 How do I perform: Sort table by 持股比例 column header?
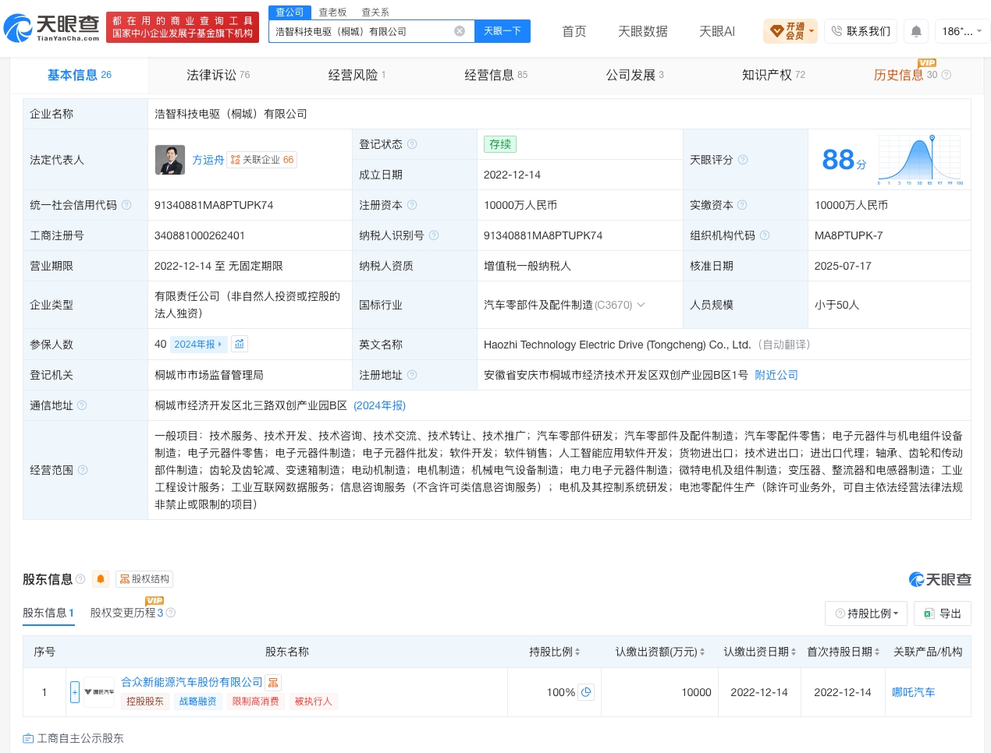click(555, 652)
